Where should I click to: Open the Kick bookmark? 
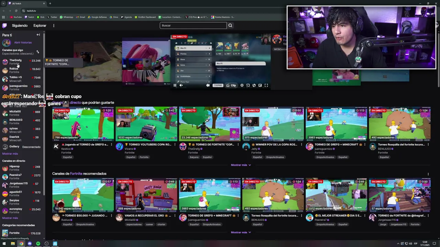(x=41, y=17)
